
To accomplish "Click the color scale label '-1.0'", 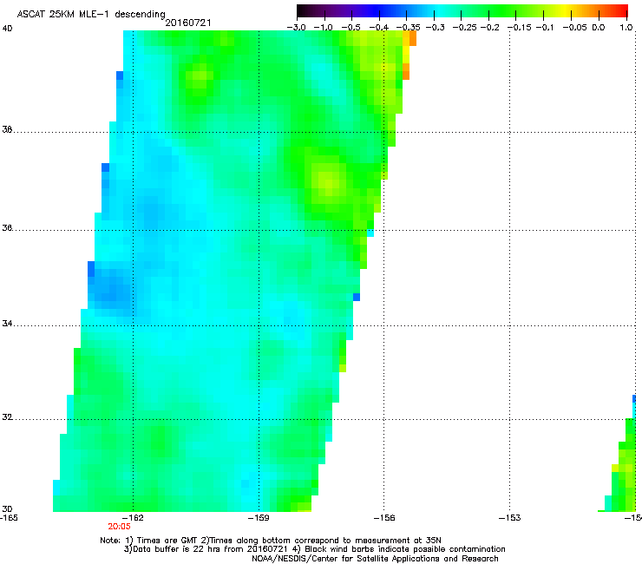I will tap(324, 28).
